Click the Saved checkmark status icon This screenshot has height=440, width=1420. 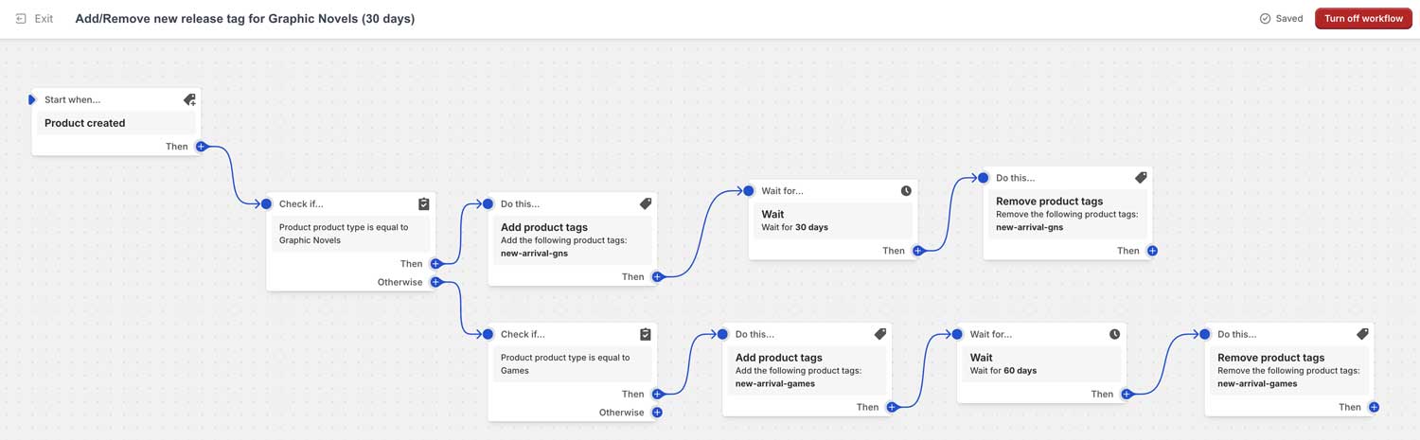click(1265, 19)
